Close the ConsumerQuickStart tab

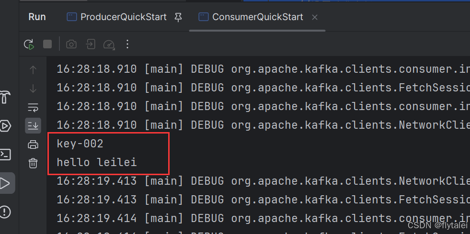pos(314,18)
